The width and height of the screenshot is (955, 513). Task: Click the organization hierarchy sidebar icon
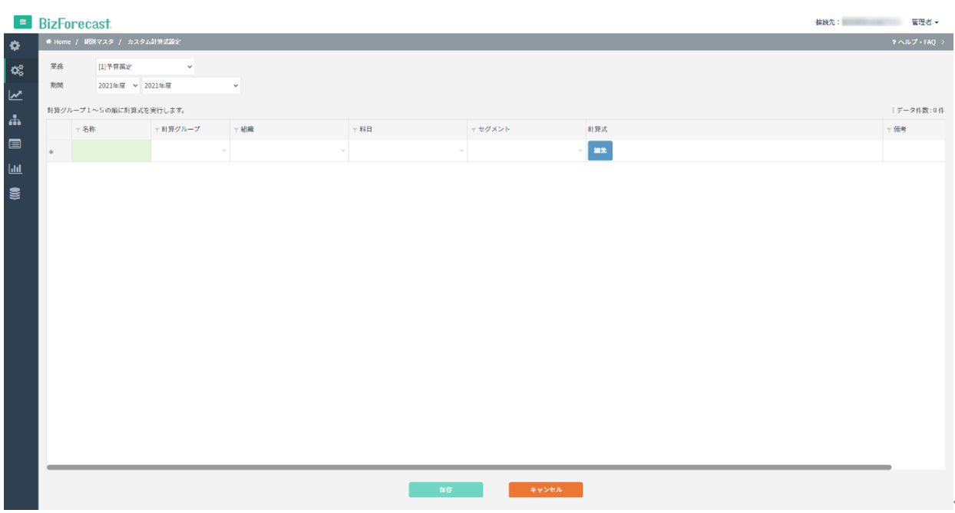(15, 120)
